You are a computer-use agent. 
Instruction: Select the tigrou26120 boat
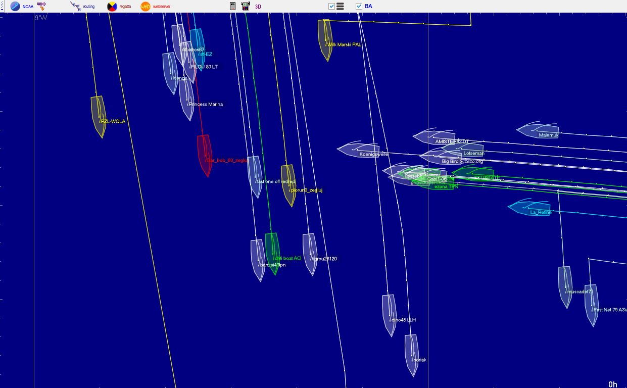[310, 254]
